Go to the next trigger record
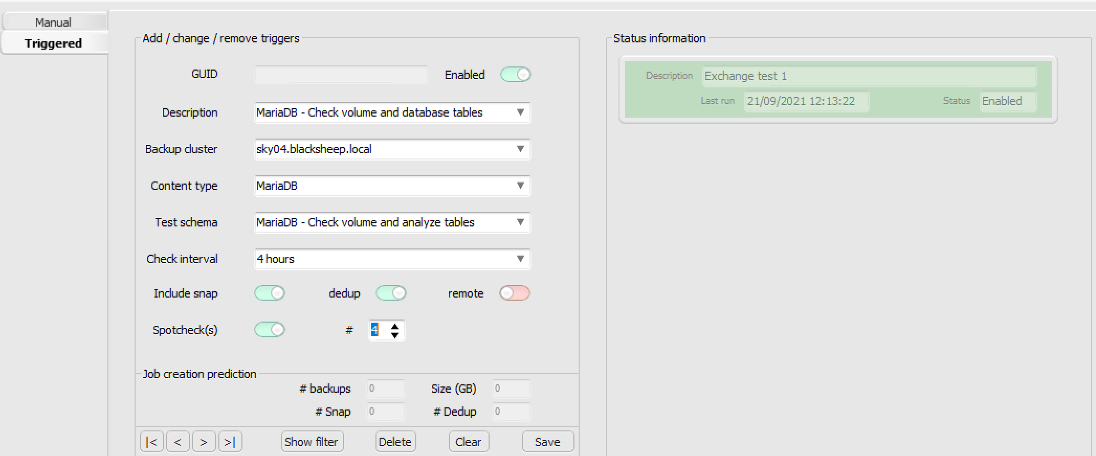Screen dimensions: 1096x456 (204, 442)
